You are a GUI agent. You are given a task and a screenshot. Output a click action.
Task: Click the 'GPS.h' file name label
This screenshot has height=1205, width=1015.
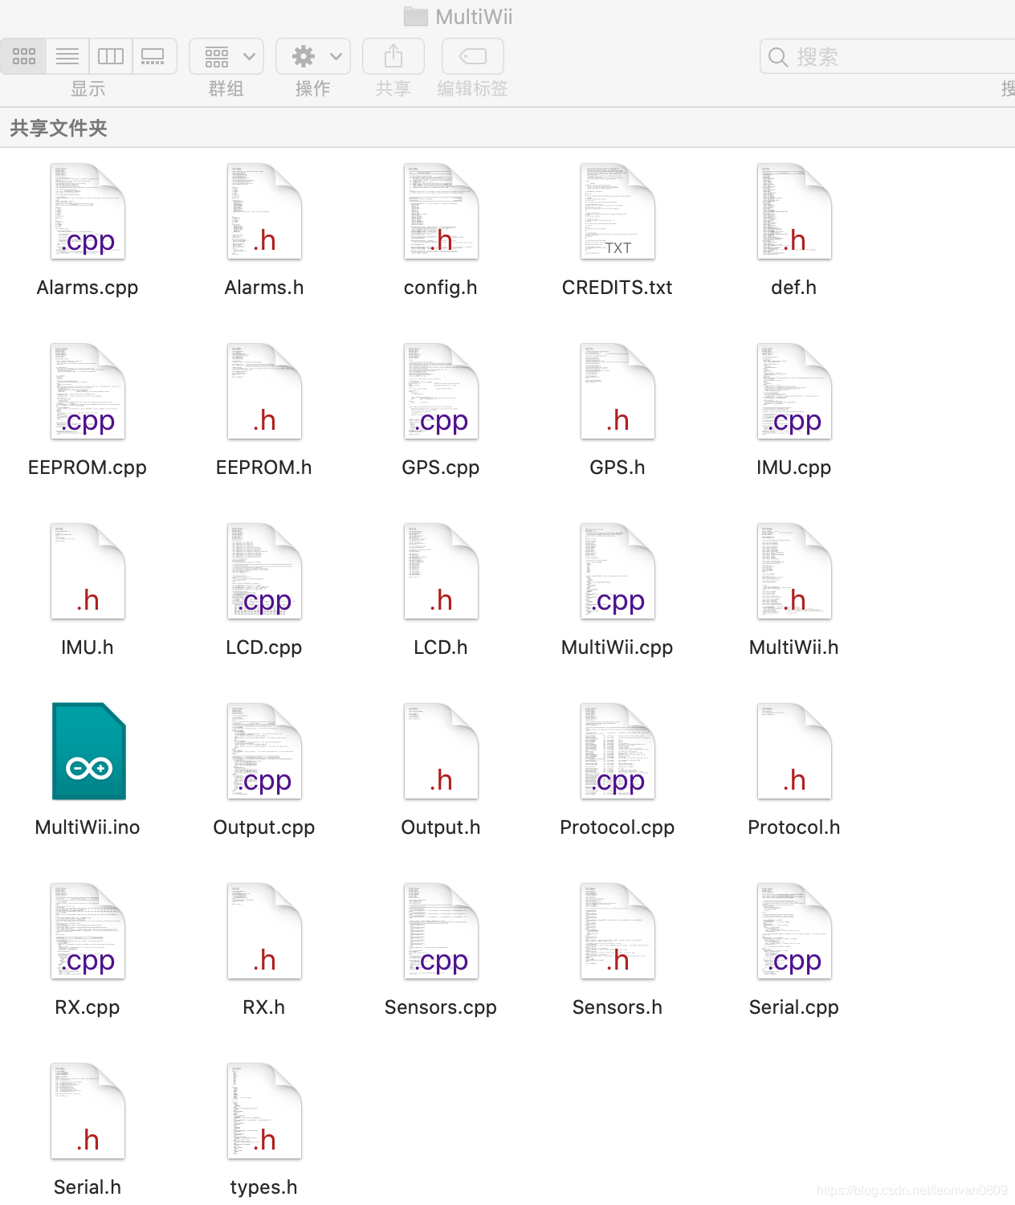(x=618, y=468)
